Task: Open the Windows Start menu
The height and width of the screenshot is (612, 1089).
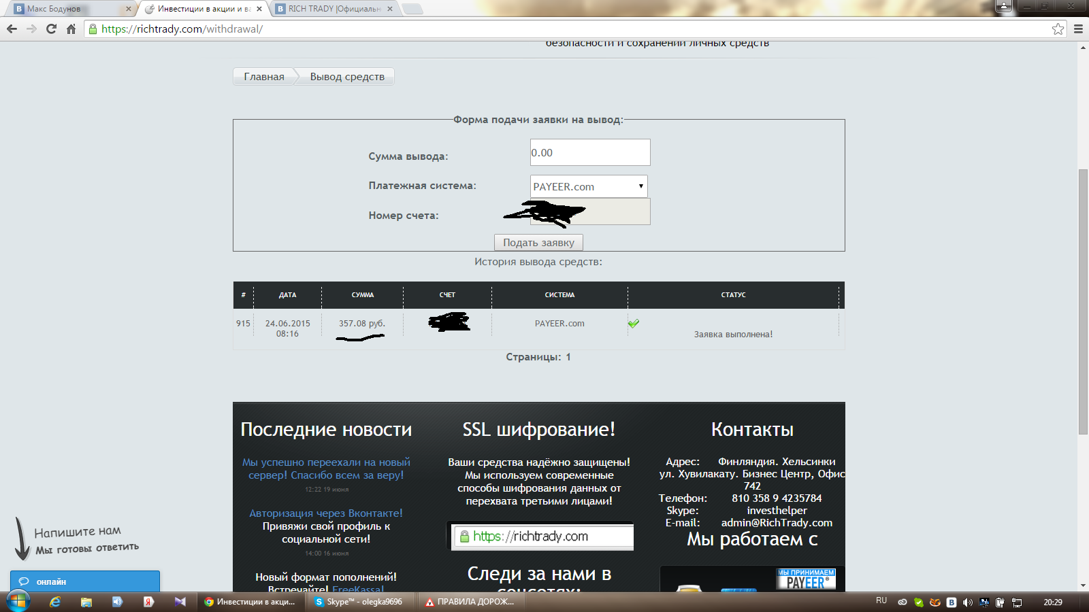Action: (18, 601)
